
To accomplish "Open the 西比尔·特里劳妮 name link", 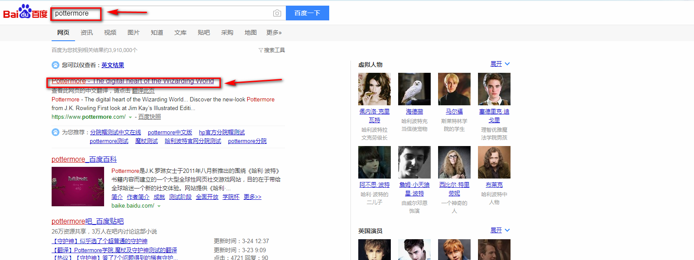I will click(x=454, y=189).
